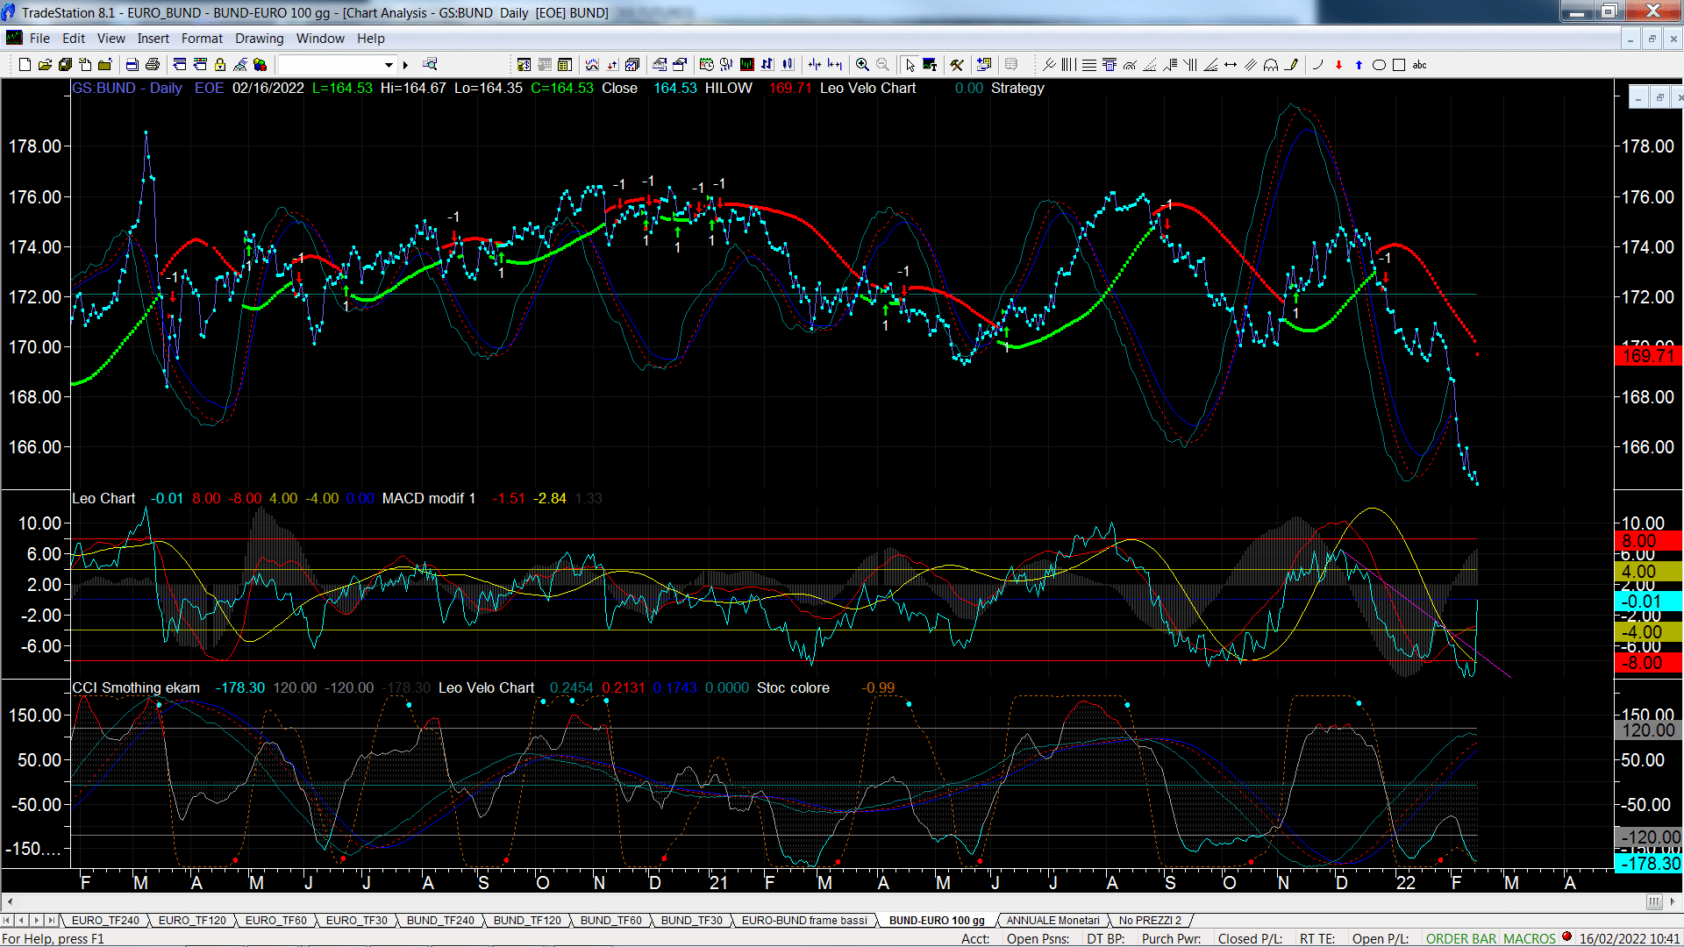Click the chart text T icon
Screen dimensions: 1684x947
click(930, 64)
